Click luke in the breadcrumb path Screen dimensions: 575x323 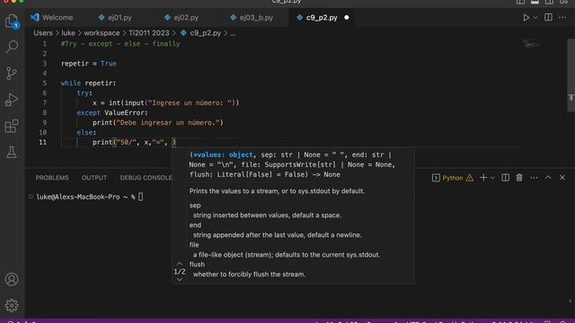68,33
